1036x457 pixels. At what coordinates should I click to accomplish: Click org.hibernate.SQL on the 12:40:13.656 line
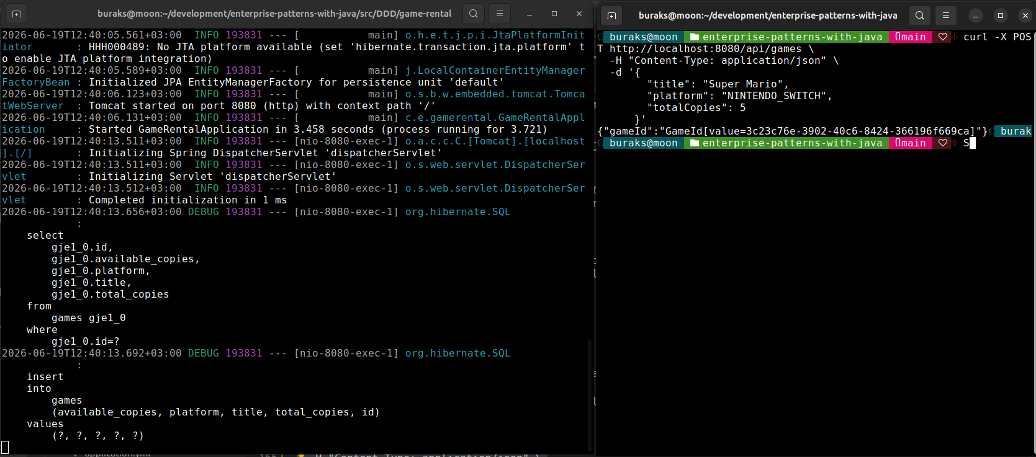(457, 212)
